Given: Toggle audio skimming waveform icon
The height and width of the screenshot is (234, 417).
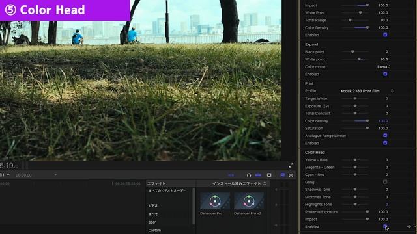Looking at the screenshot, I should [x=231, y=175].
